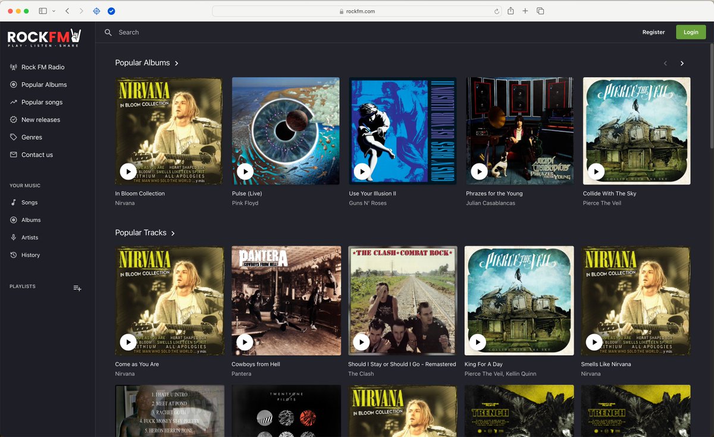714x437 pixels.
Task: Show next albums with right carousel arrow
Action: (x=682, y=63)
